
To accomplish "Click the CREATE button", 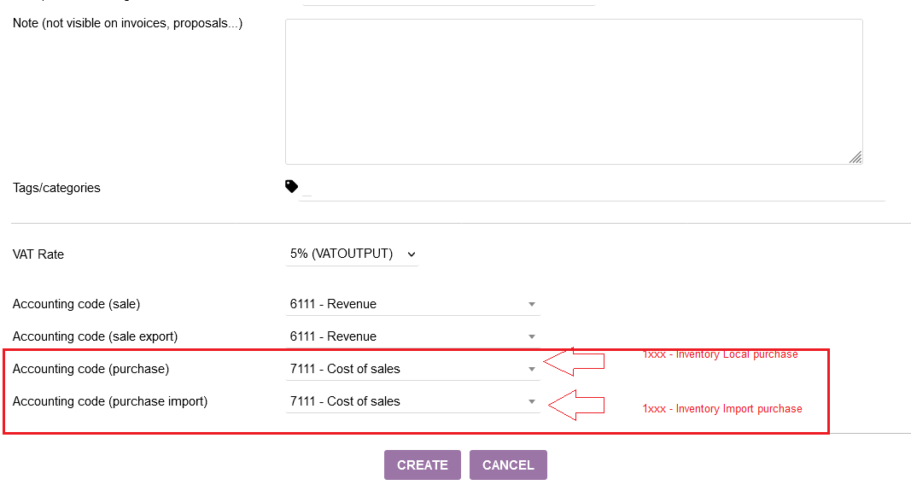I will [423, 465].
